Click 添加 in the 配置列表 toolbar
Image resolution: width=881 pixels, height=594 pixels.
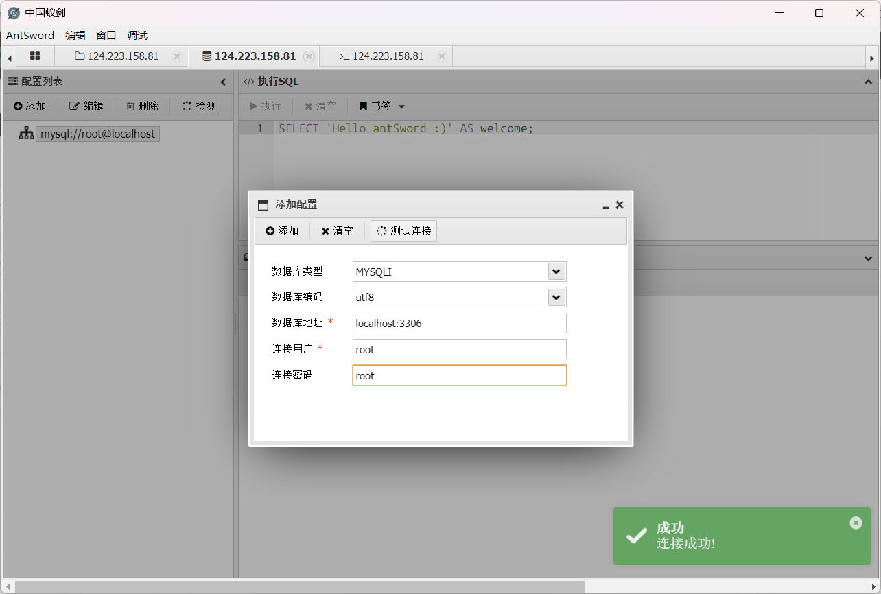pyautogui.click(x=30, y=106)
